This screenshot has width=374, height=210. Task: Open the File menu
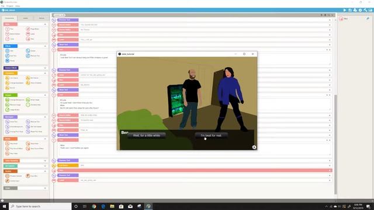click(2, 6)
